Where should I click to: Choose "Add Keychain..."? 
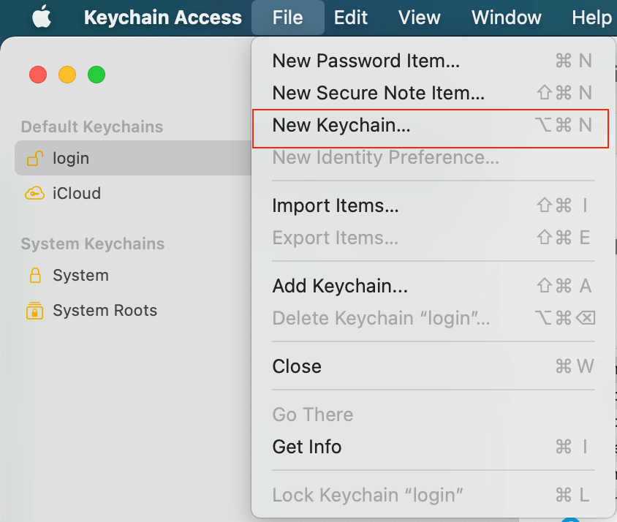(x=341, y=286)
